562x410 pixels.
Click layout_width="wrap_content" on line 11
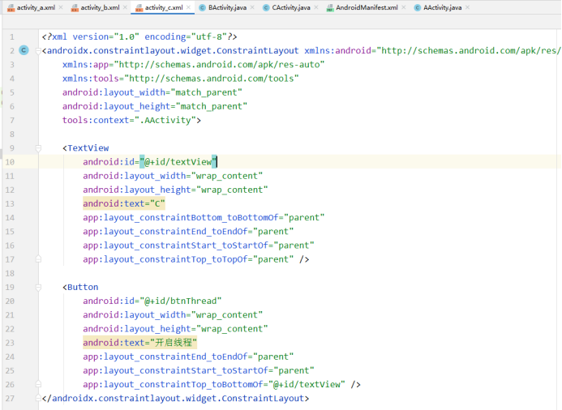(173, 176)
